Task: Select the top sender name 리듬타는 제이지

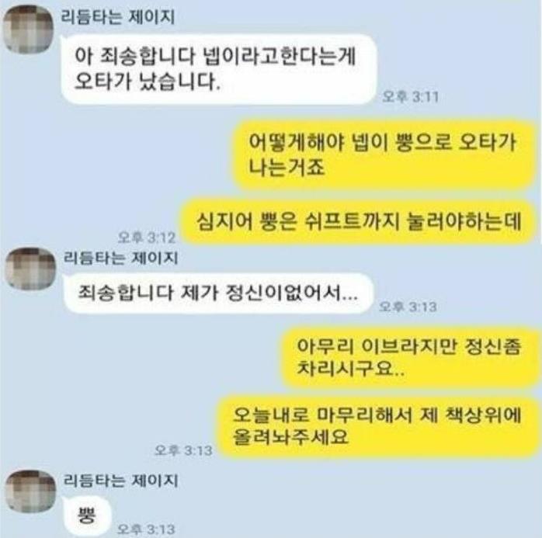Action: click(117, 17)
